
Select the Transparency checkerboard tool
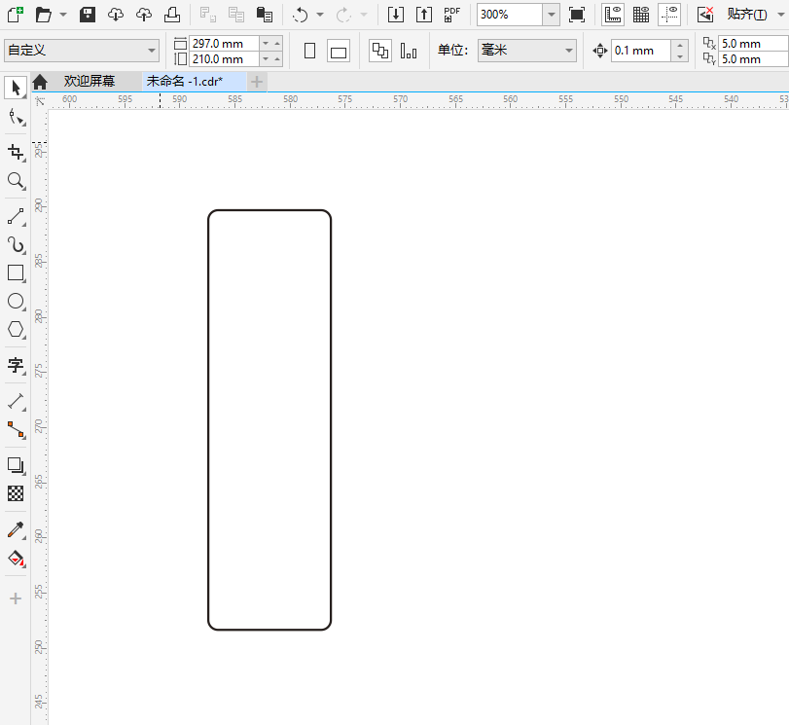coord(17,493)
